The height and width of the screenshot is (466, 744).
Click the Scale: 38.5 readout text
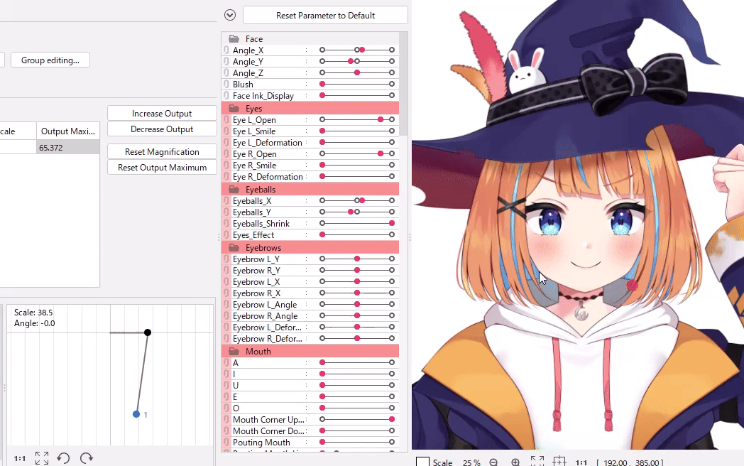point(33,312)
